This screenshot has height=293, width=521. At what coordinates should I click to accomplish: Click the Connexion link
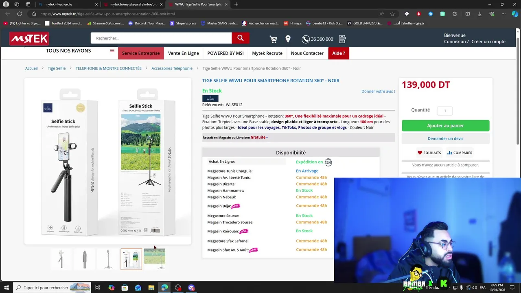click(455, 42)
